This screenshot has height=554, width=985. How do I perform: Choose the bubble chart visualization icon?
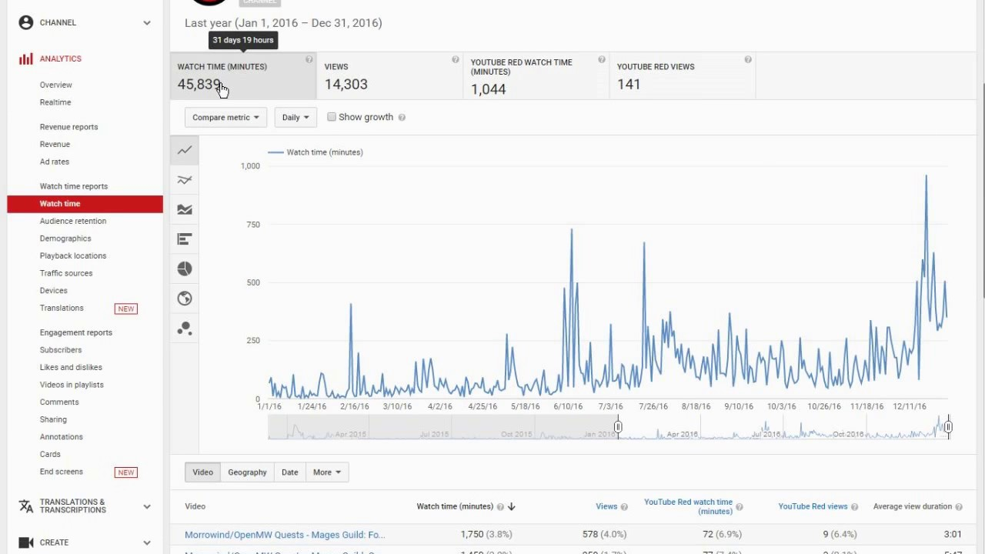(x=184, y=328)
